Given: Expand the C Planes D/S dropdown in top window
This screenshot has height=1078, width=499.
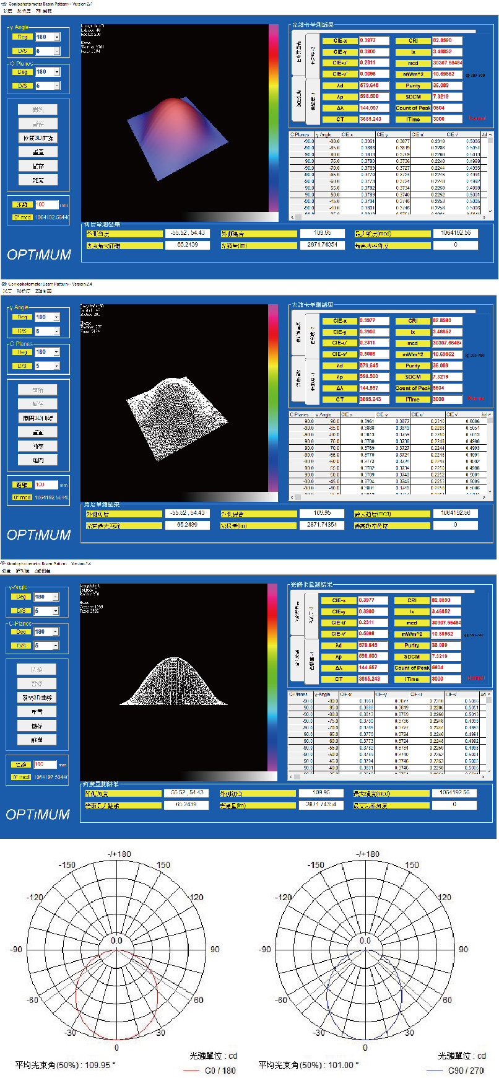Looking at the screenshot, I should [57, 86].
